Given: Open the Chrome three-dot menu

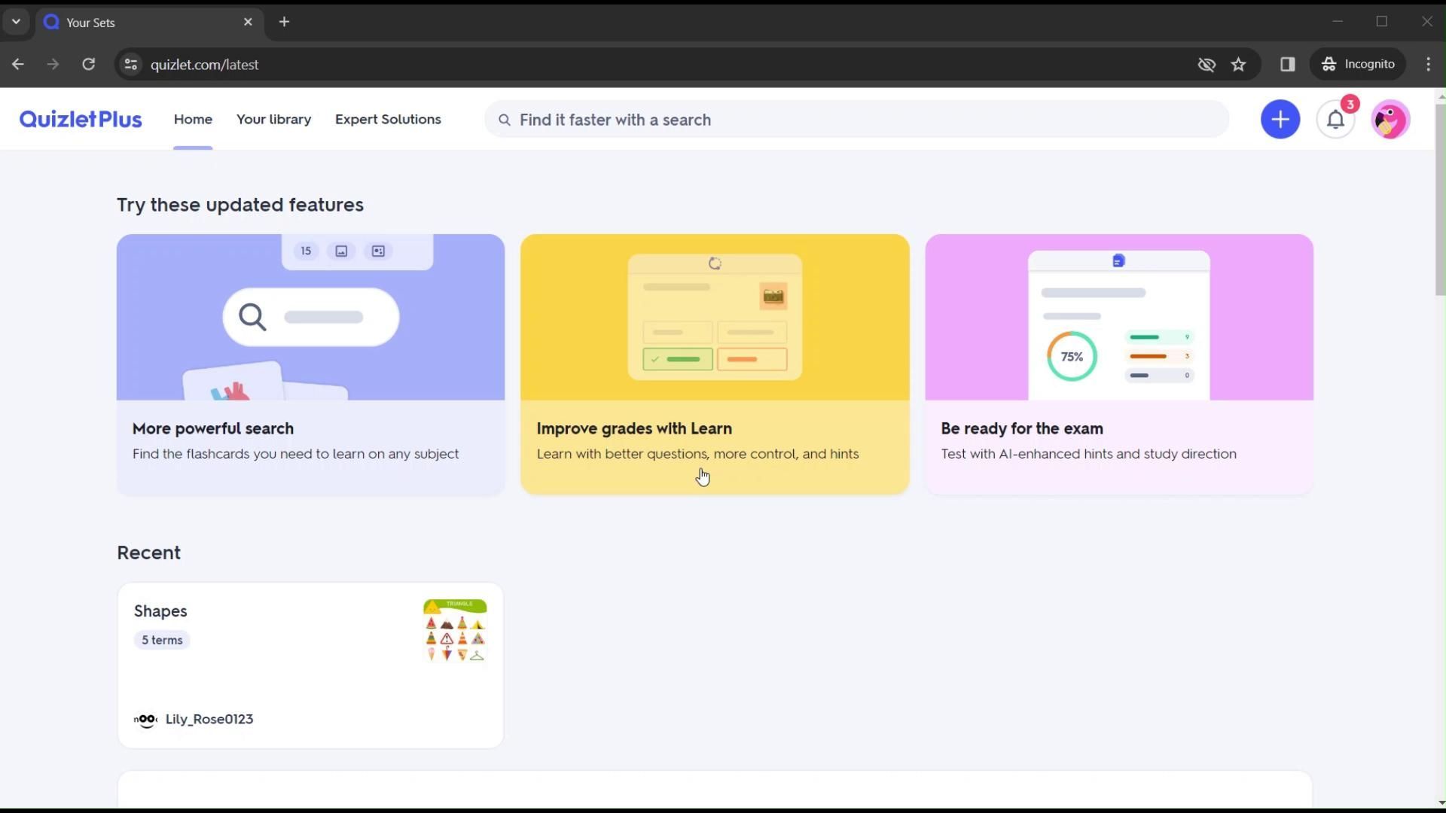Looking at the screenshot, I should [x=1428, y=65].
